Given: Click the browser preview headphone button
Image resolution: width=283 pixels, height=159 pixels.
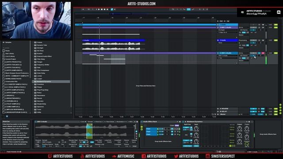Looking at the screenshot, I should pos(7,116).
